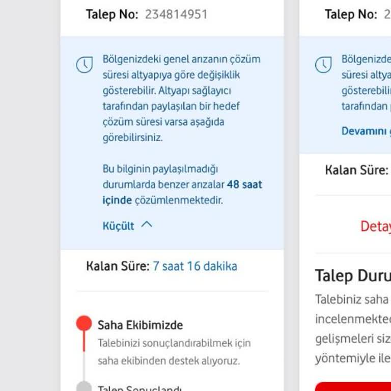Click 'Talep No:' label in right card

click(351, 14)
